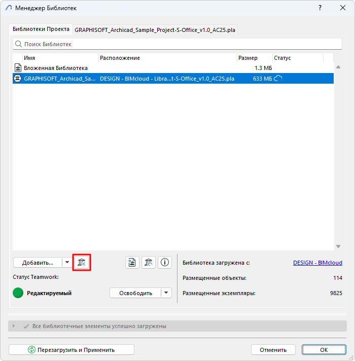Viewport: 355px width, 361px height.
Task: Open the Добавить dropdown arrow
Action: pyautogui.click(x=67, y=262)
